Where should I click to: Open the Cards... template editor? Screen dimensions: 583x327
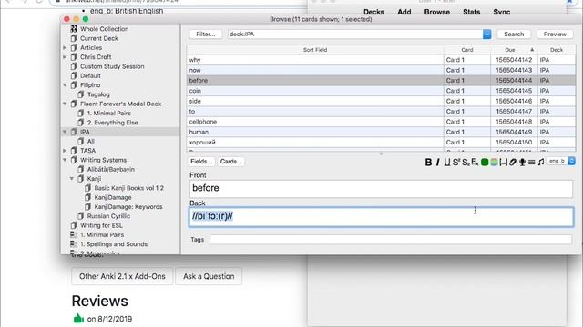click(230, 162)
